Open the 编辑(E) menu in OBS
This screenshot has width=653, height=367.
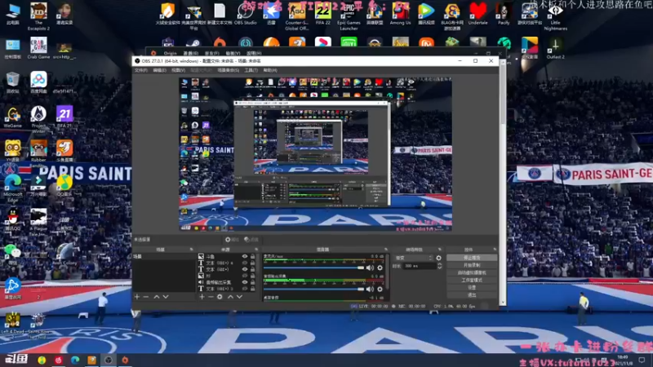159,70
